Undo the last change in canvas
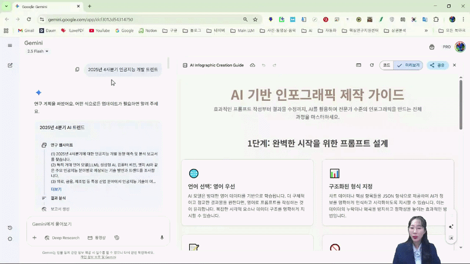 [264, 65]
